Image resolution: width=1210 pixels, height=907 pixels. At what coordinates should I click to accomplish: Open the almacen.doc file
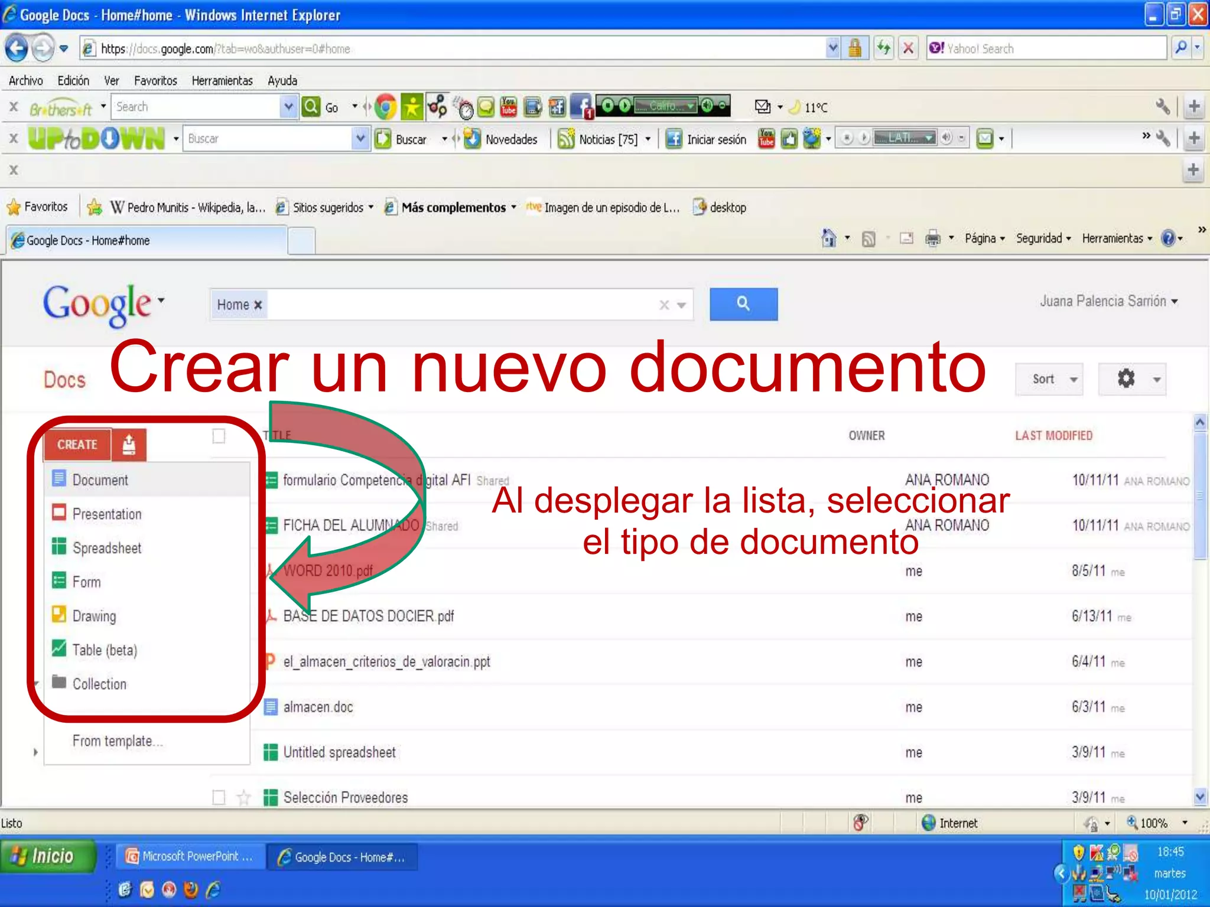(318, 707)
